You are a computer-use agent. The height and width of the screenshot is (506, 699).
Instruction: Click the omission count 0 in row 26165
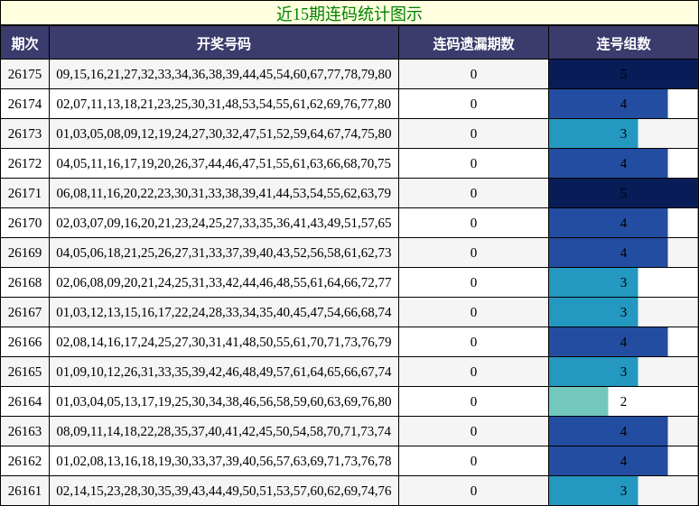coord(473,372)
